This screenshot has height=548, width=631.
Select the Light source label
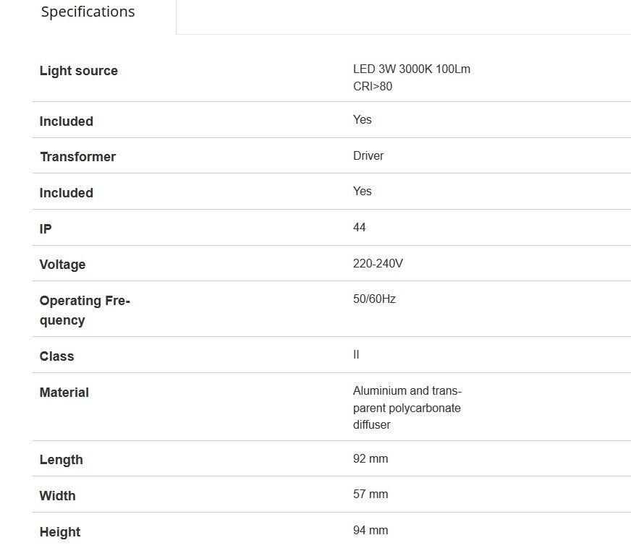(x=78, y=71)
